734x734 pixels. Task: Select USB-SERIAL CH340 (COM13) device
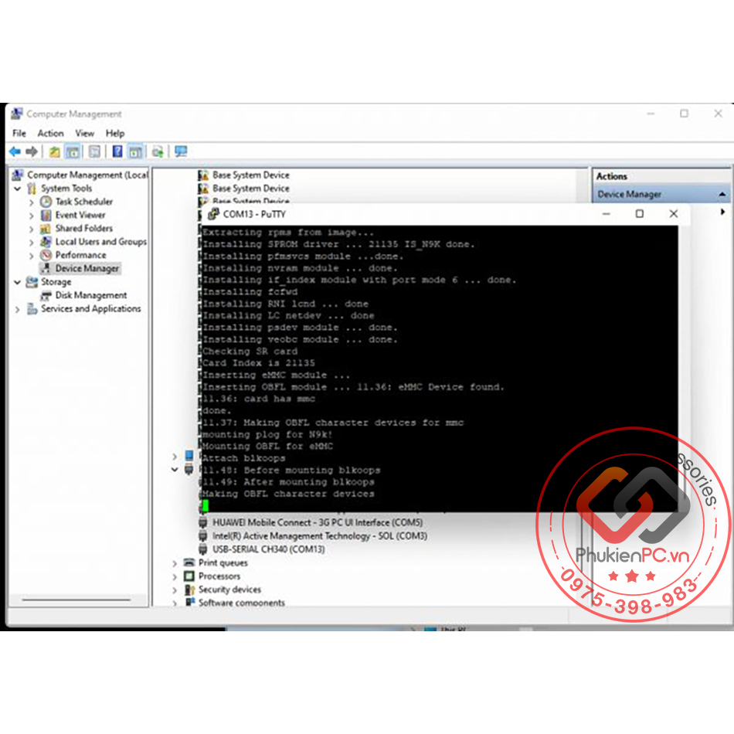tap(269, 549)
